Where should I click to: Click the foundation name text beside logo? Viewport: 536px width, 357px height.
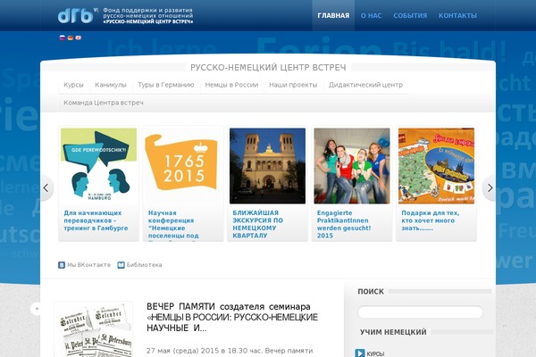tap(148, 16)
